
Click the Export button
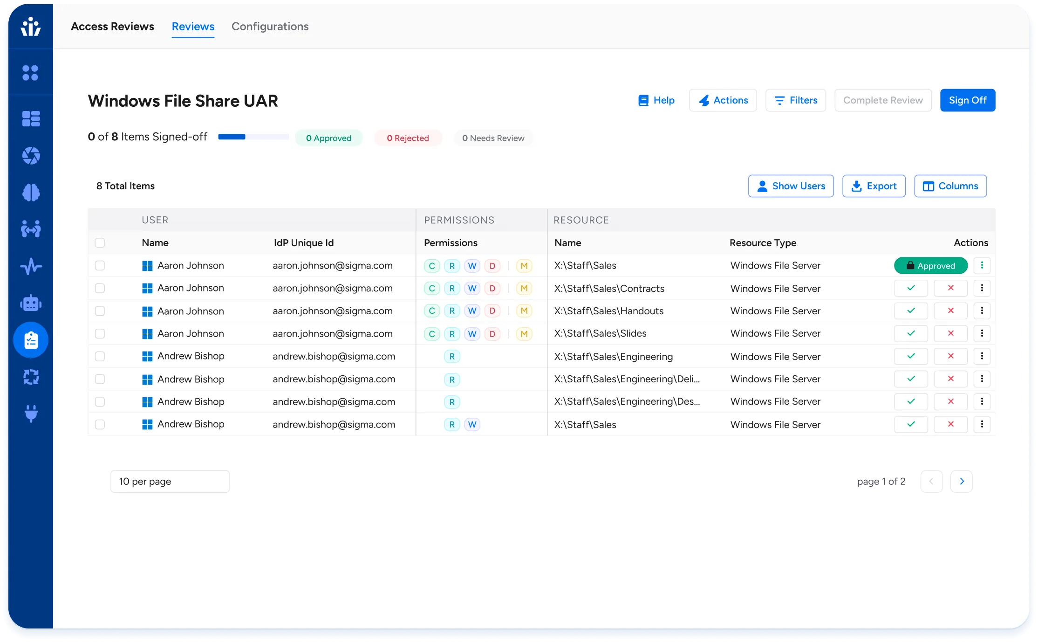(874, 186)
